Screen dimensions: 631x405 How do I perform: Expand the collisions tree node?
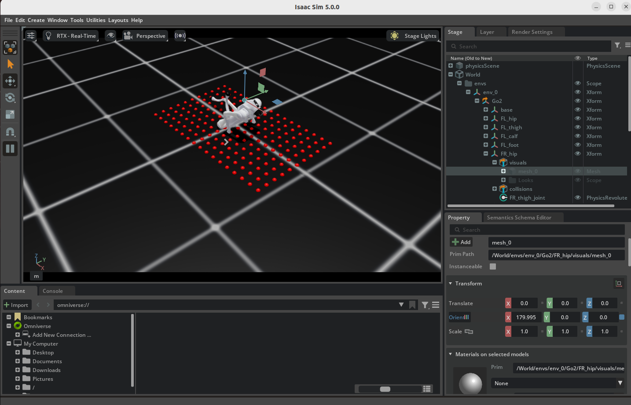(x=495, y=189)
